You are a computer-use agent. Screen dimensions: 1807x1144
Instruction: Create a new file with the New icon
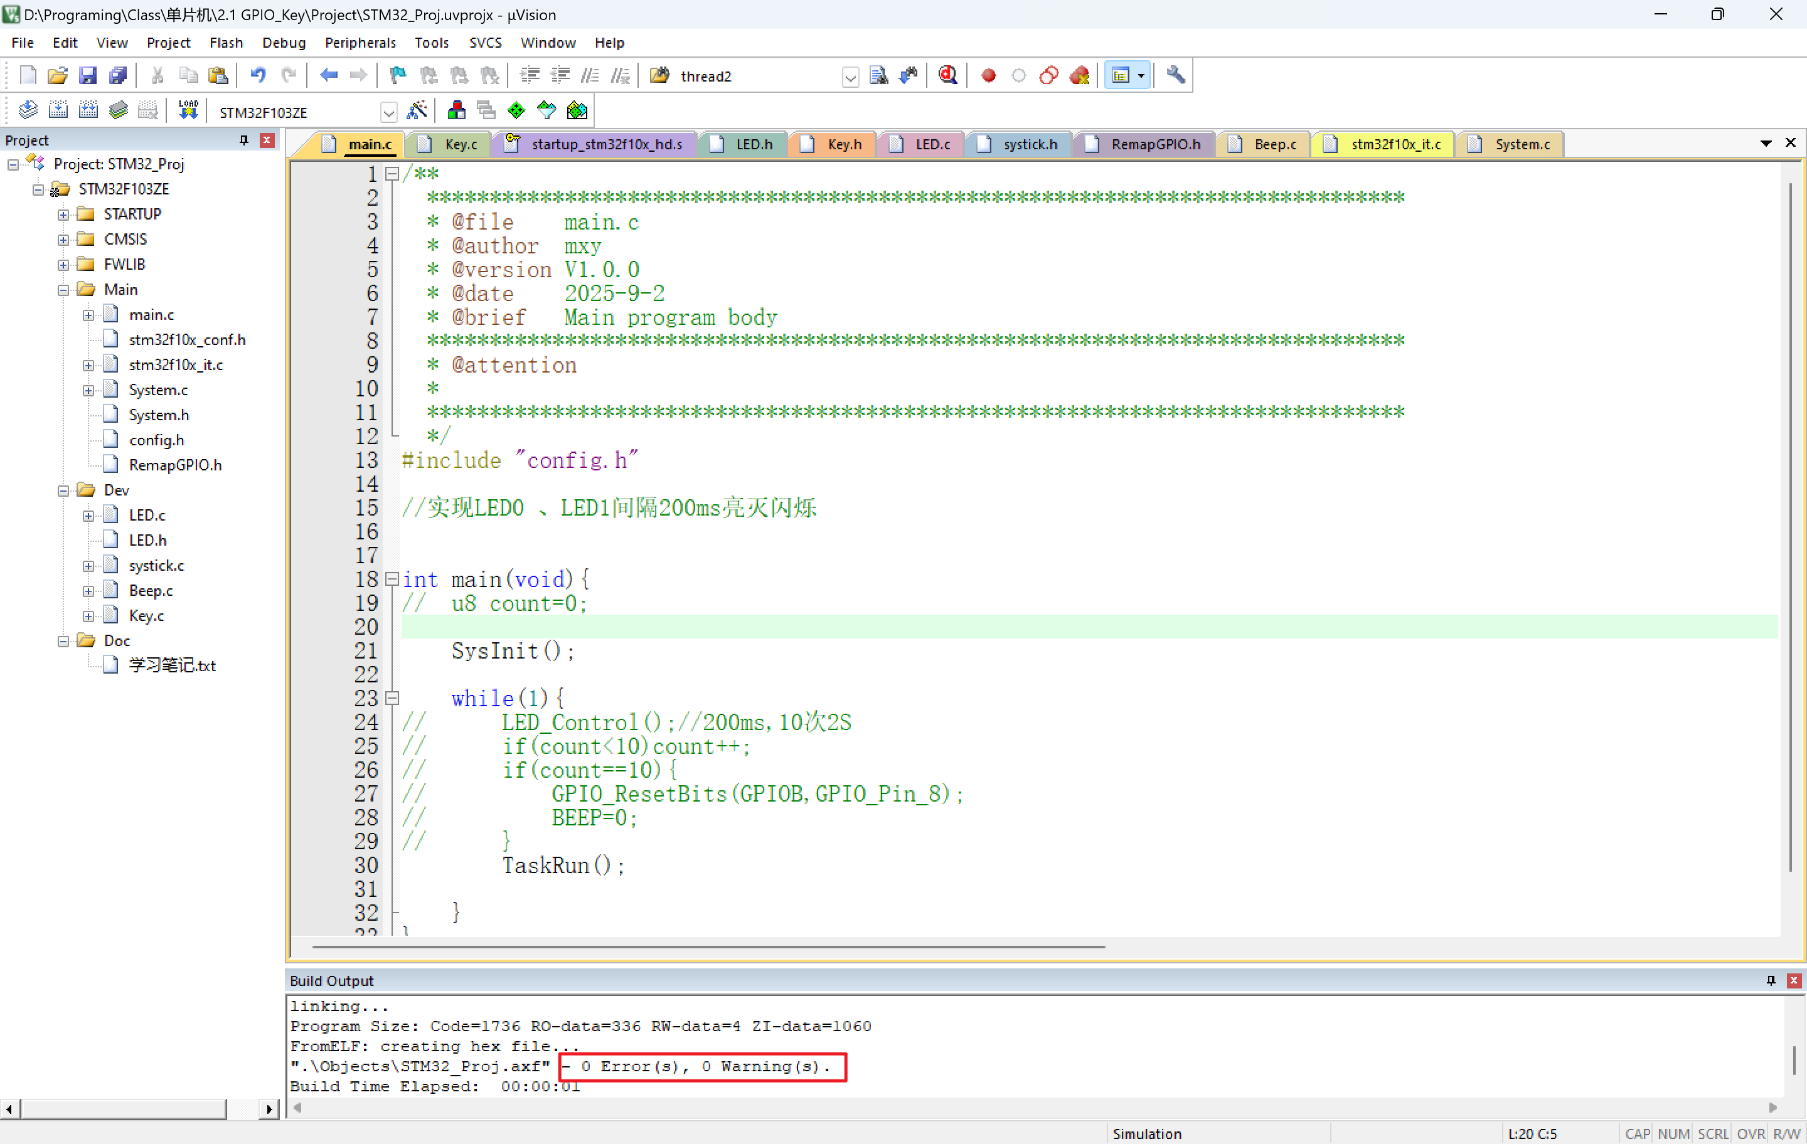tap(28, 75)
